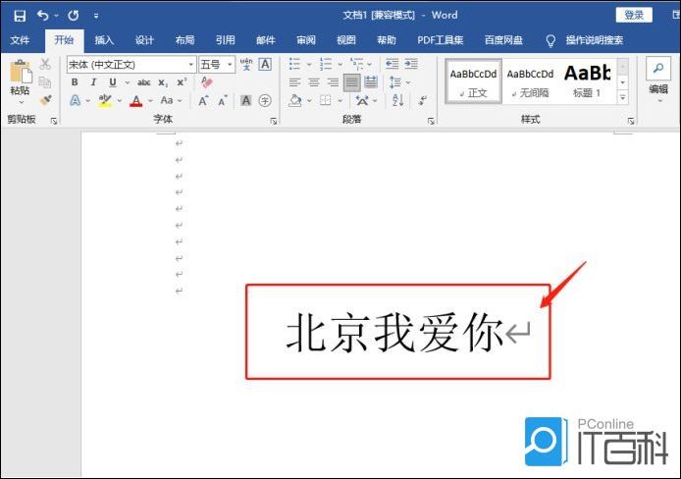Click the Shading paint bucket icon
The image size is (681, 479).
click(x=295, y=101)
